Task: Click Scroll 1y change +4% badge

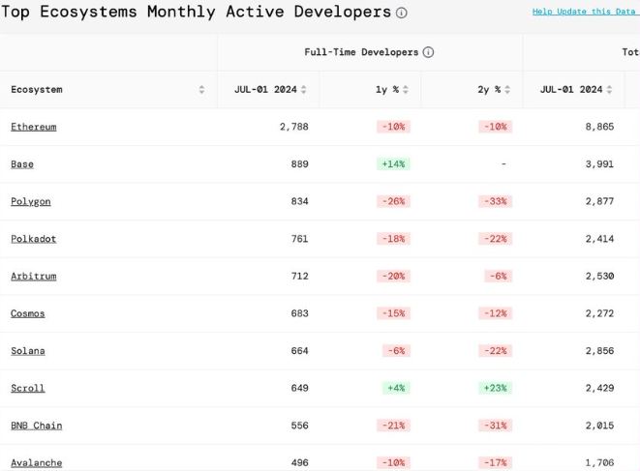Action: click(396, 388)
